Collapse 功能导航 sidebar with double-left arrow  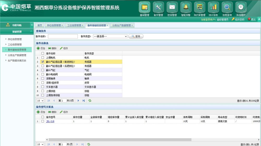[x=32, y=25]
